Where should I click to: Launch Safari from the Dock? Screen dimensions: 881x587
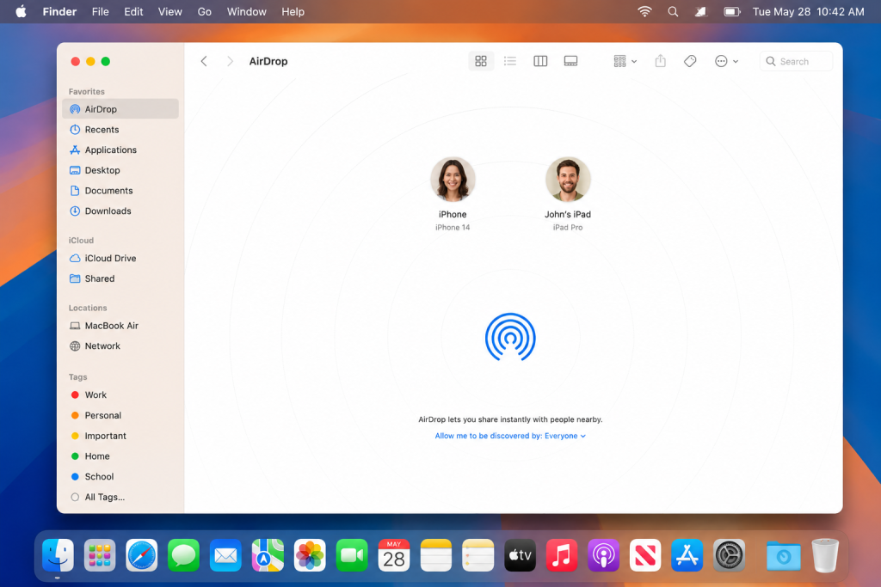tap(142, 555)
